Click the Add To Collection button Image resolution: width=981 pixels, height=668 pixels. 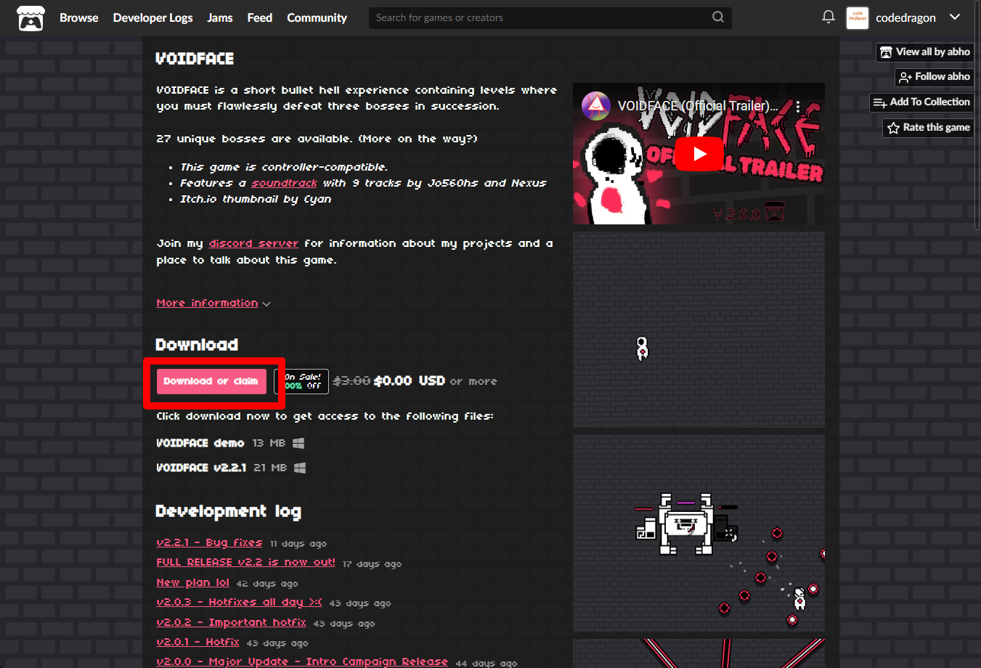(922, 102)
